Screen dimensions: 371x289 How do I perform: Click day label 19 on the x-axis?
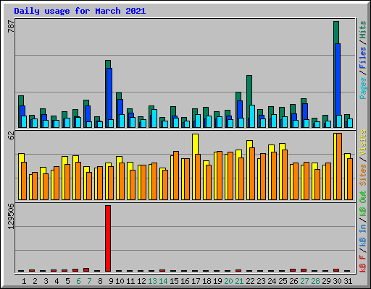(x=217, y=281)
